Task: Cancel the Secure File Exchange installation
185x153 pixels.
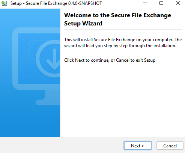Action: [170, 146]
